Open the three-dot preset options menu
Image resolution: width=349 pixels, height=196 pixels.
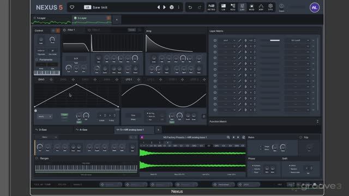tap(178, 7)
